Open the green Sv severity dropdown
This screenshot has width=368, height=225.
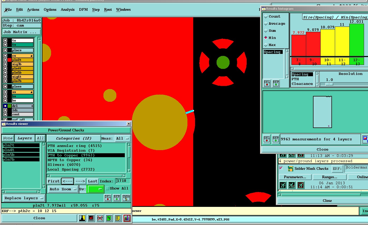(x=95, y=189)
